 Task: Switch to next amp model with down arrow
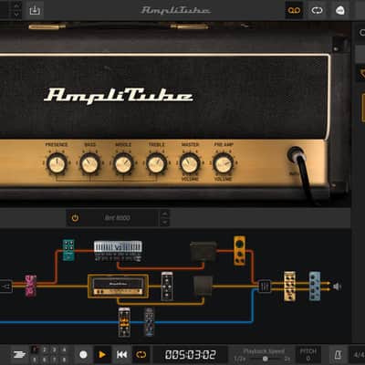click(x=164, y=223)
